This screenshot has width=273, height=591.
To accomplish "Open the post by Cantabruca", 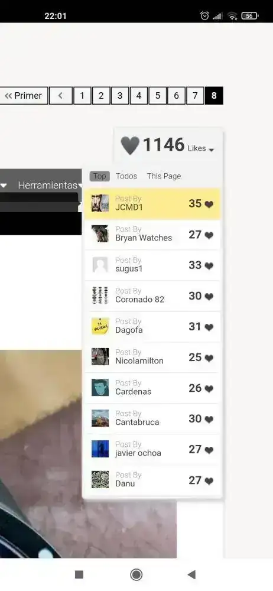I will [x=152, y=418].
